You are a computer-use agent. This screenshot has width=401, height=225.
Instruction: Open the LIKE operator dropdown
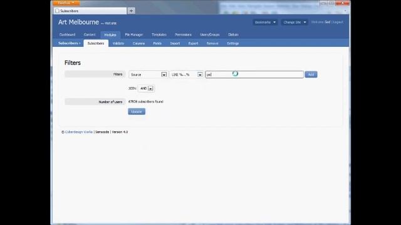click(187, 74)
